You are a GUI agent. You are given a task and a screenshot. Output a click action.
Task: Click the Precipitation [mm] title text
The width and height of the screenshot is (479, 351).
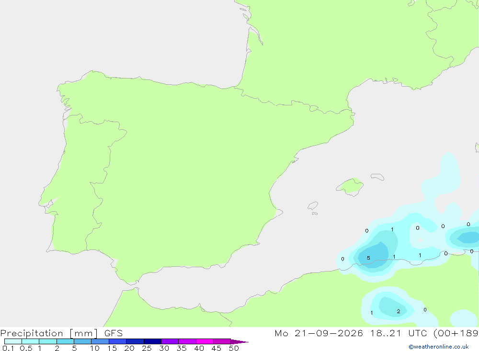[49, 333]
